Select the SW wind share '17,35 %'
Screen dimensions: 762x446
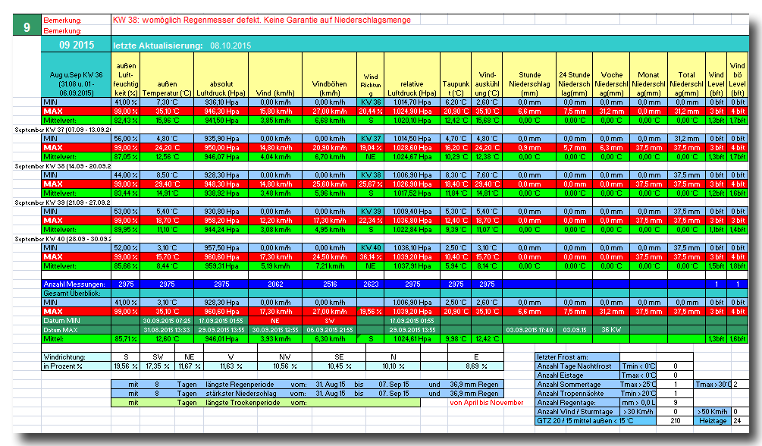[158, 366]
